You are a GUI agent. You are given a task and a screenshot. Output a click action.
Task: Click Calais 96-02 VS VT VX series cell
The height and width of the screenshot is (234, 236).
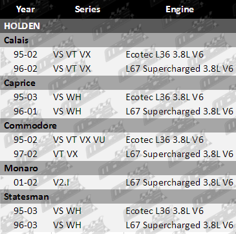click(x=72, y=69)
